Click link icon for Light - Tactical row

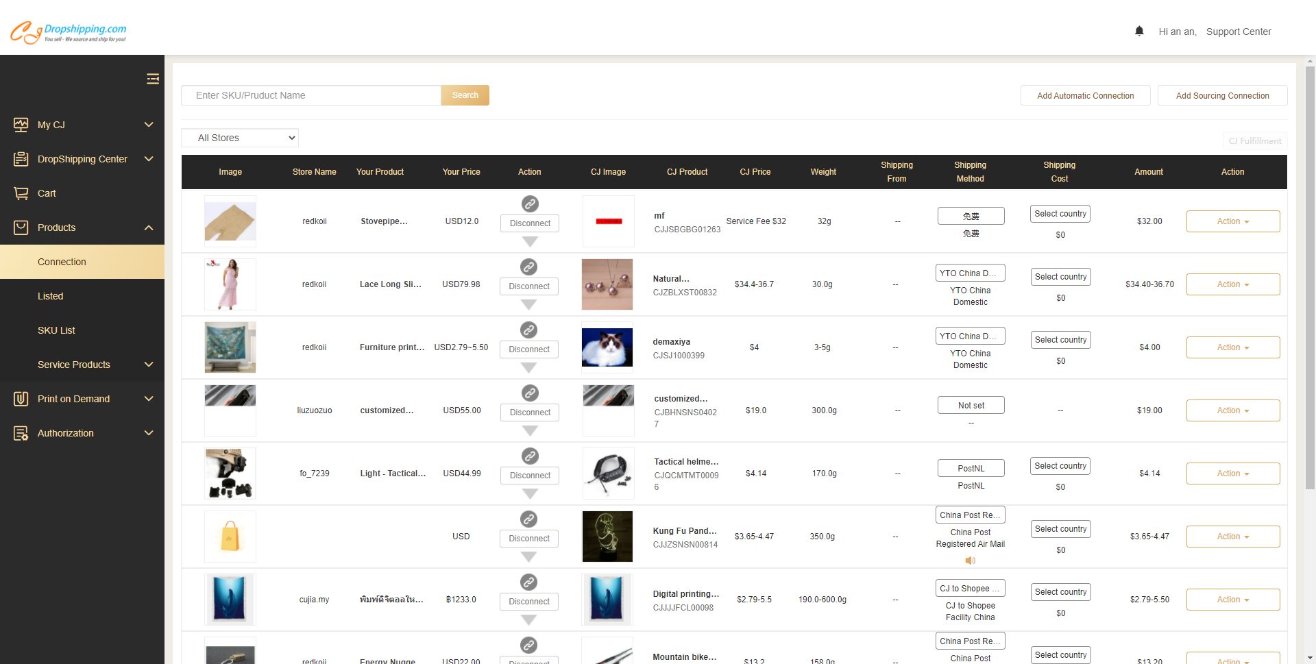pyautogui.click(x=530, y=456)
